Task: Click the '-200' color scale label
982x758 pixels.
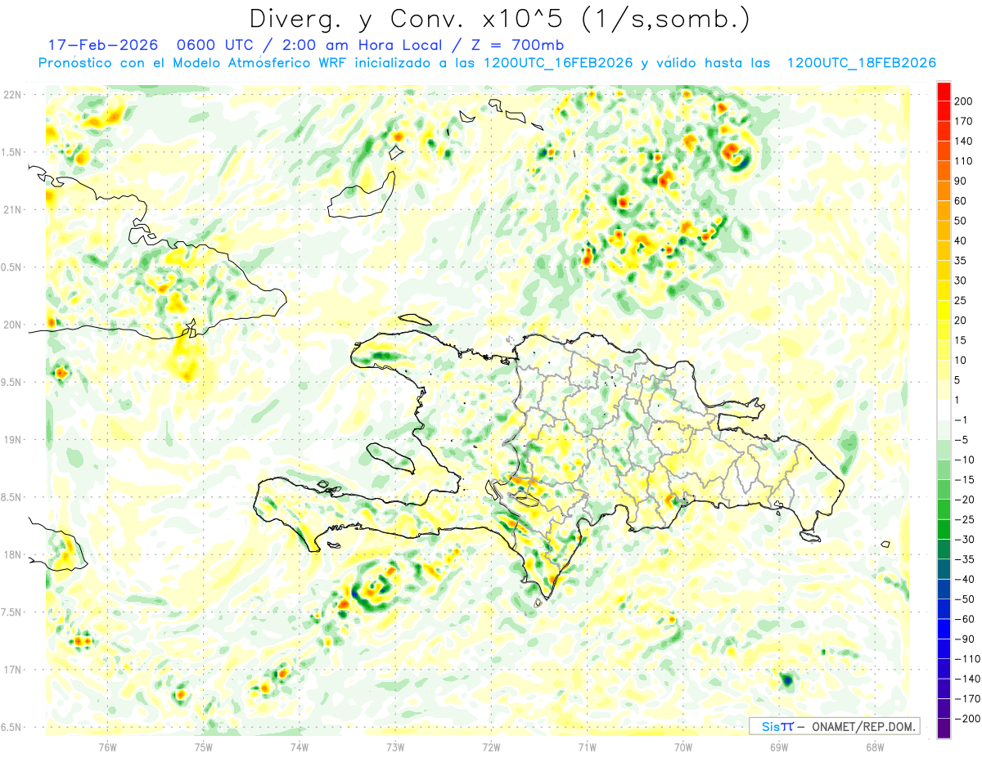Action: (968, 719)
